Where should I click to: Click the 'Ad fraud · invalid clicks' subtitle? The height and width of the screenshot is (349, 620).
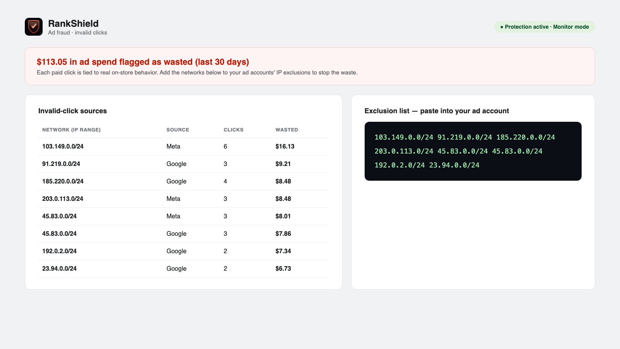coord(77,33)
